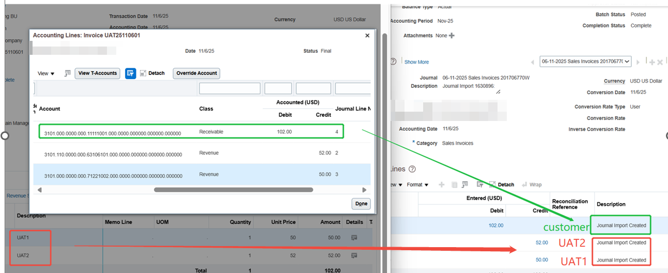Click the horizontal scrollbar in Accounting Lines dialog
668x273 pixels.
(x=234, y=190)
